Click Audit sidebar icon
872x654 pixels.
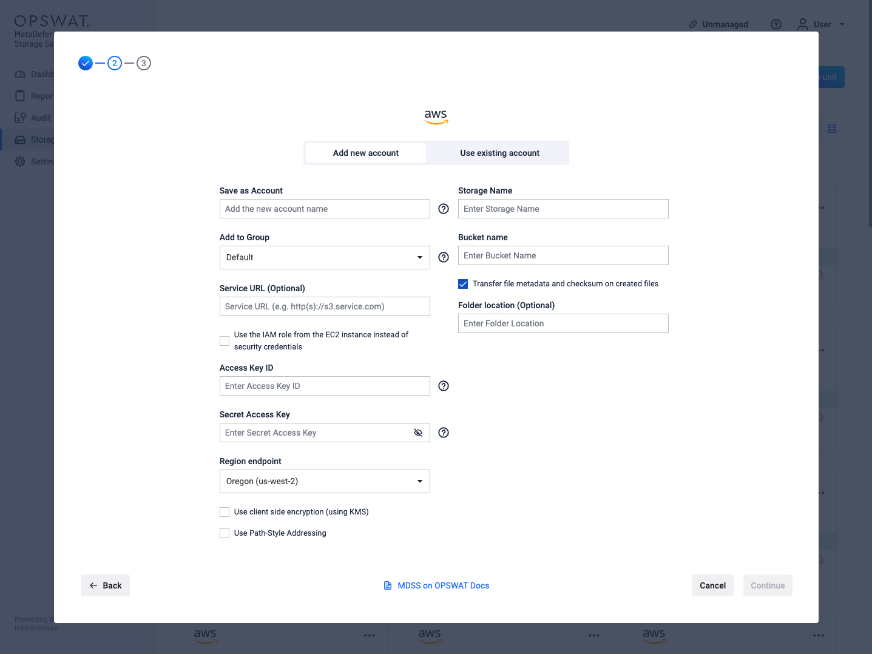point(20,118)
